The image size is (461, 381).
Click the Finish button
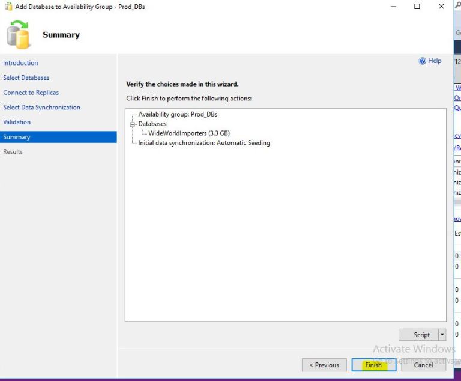374,365
